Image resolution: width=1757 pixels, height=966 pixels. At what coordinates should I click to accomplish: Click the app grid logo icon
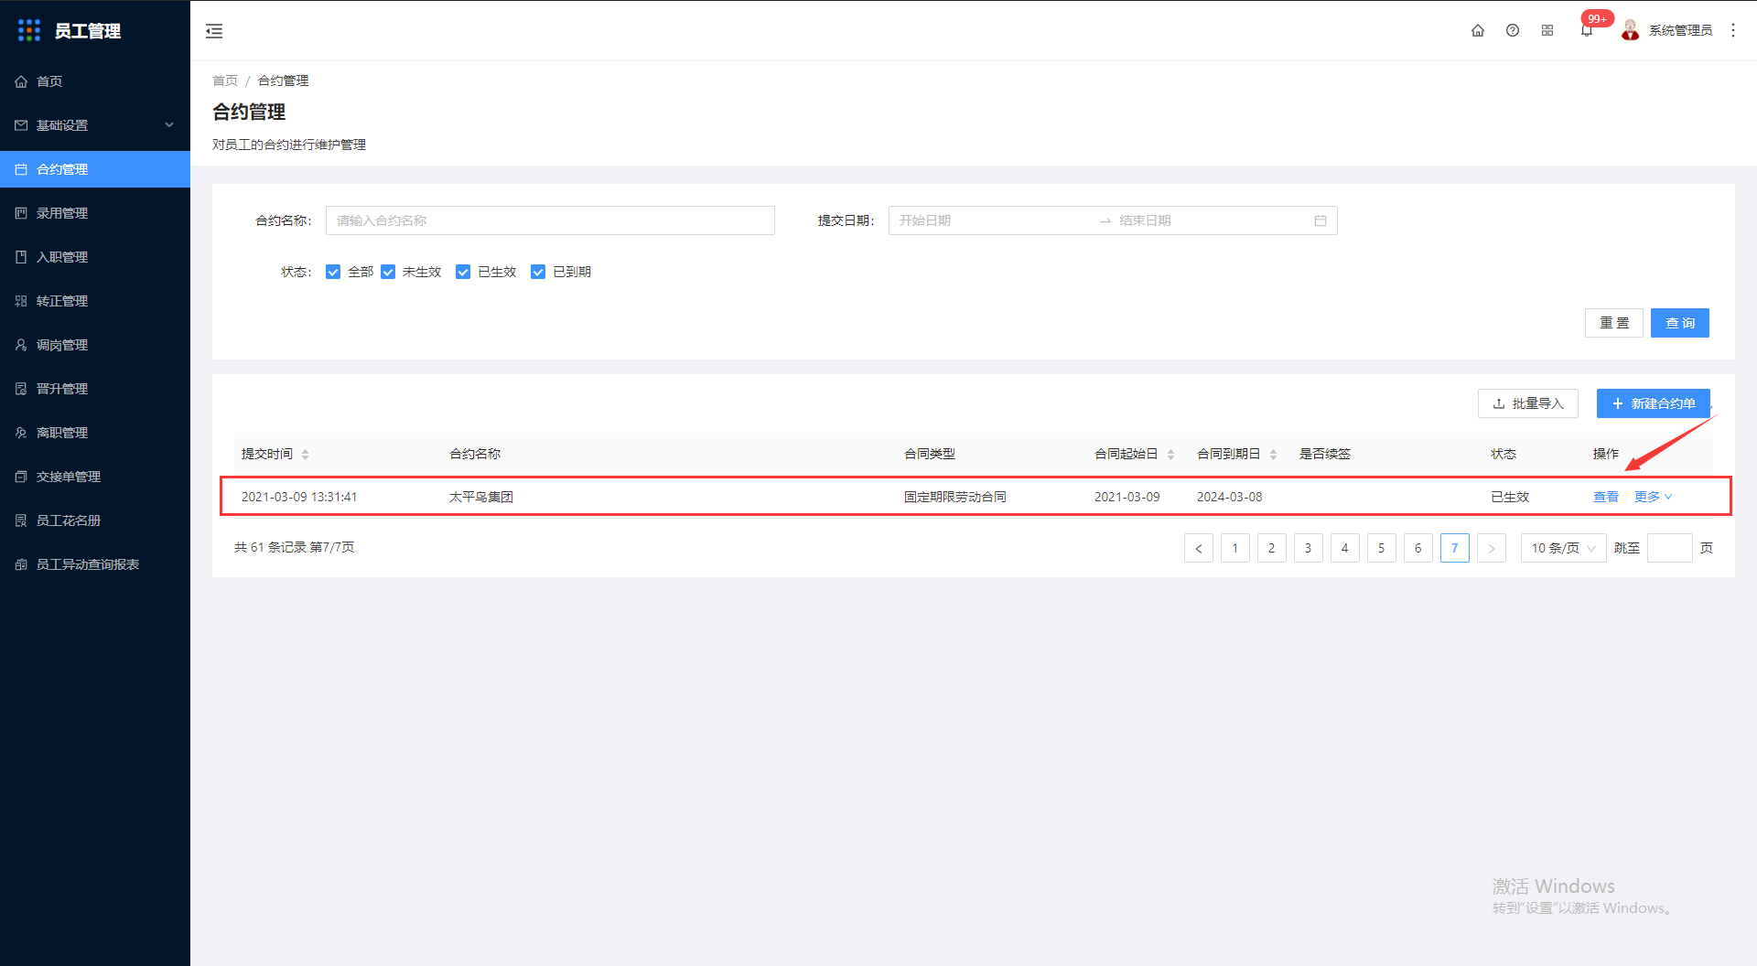click(29, 30)
